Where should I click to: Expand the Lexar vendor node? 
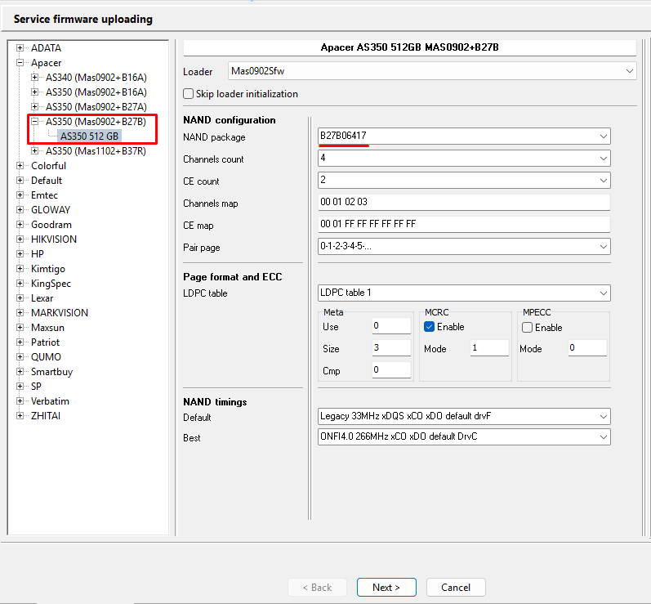(20, 298)
